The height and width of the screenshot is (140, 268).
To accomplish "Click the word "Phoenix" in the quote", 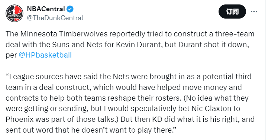I will 19,119.
